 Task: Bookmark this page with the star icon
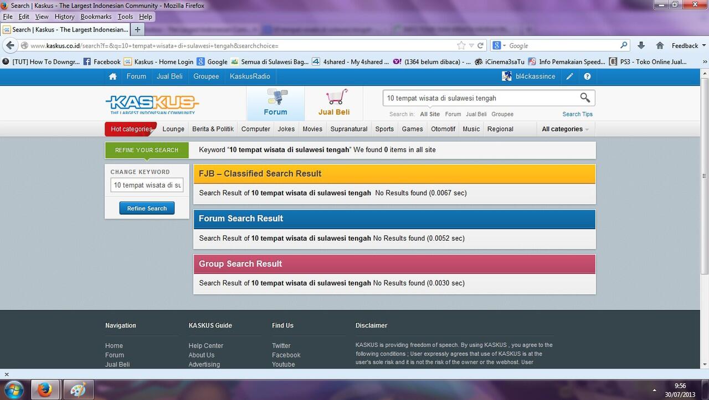(x=461, y=45)
